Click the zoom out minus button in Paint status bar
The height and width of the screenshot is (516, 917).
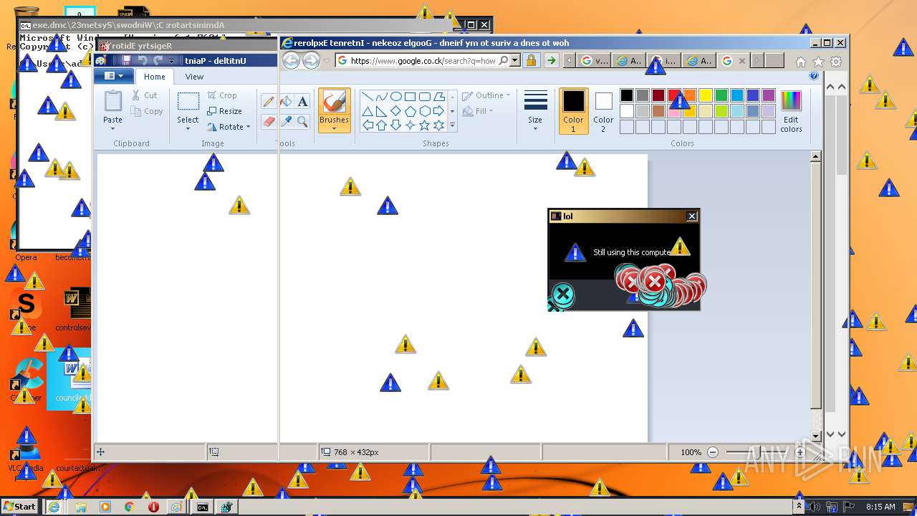712,452
